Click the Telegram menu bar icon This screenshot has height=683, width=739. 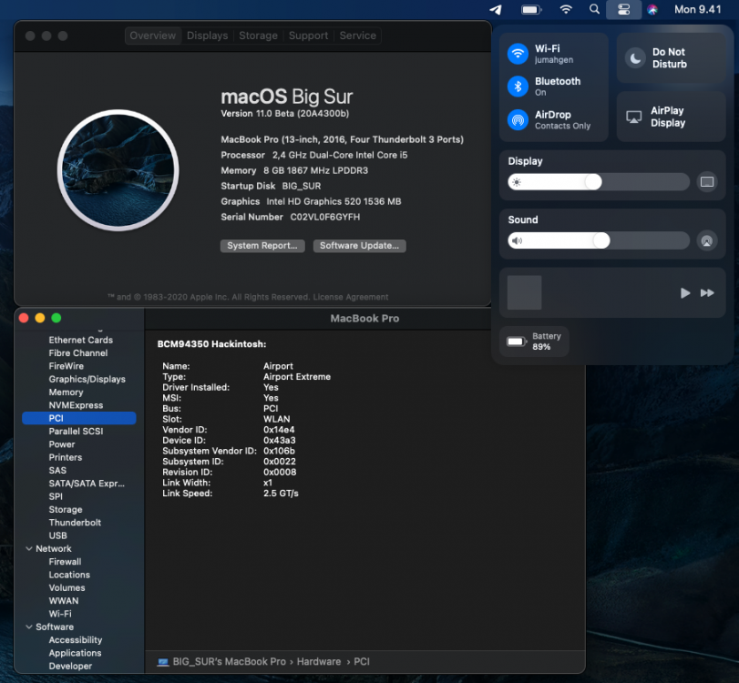tap(496, 9)
